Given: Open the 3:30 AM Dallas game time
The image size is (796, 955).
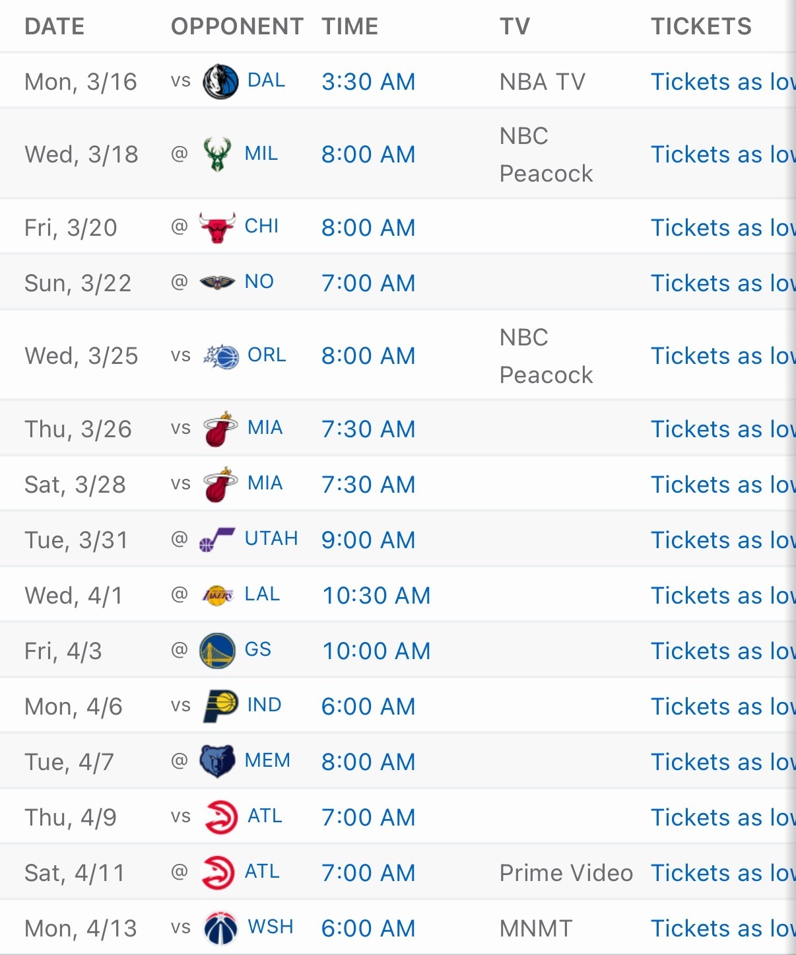Looking at the screenshot, I should (368, 82).
